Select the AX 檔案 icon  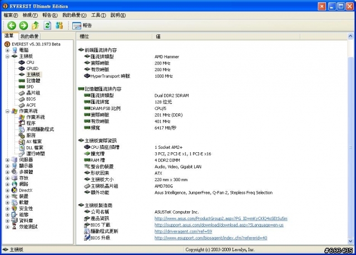22,142
